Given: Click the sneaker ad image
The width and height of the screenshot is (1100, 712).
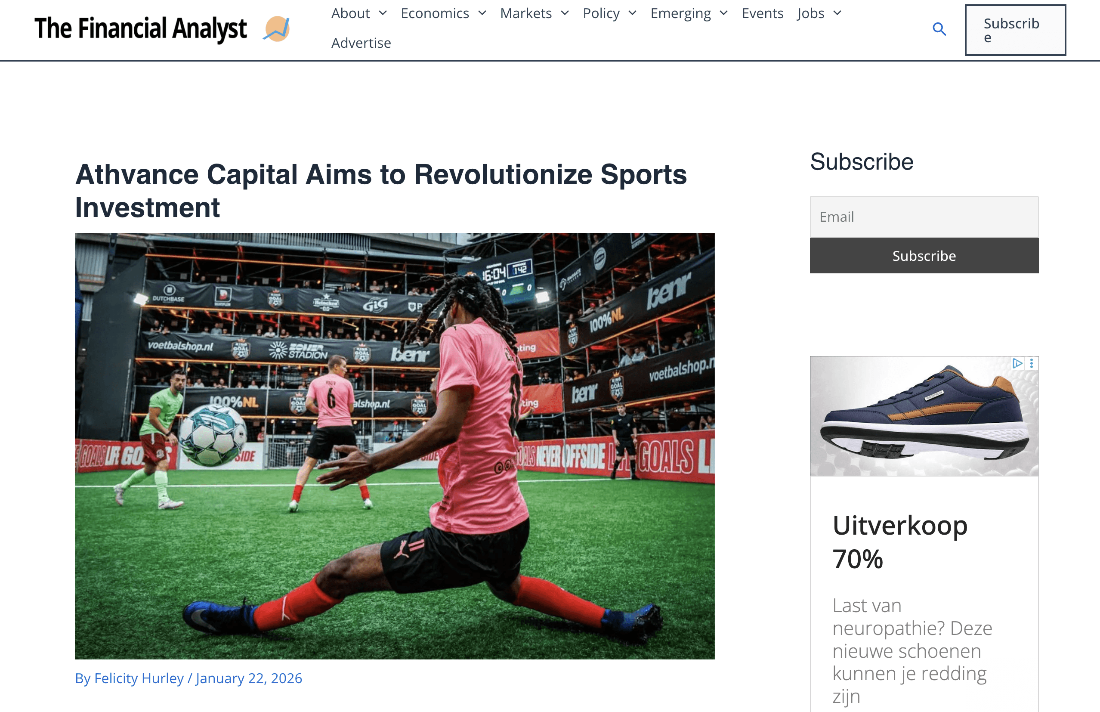Looking at the screenshot, I should [924, 416].
